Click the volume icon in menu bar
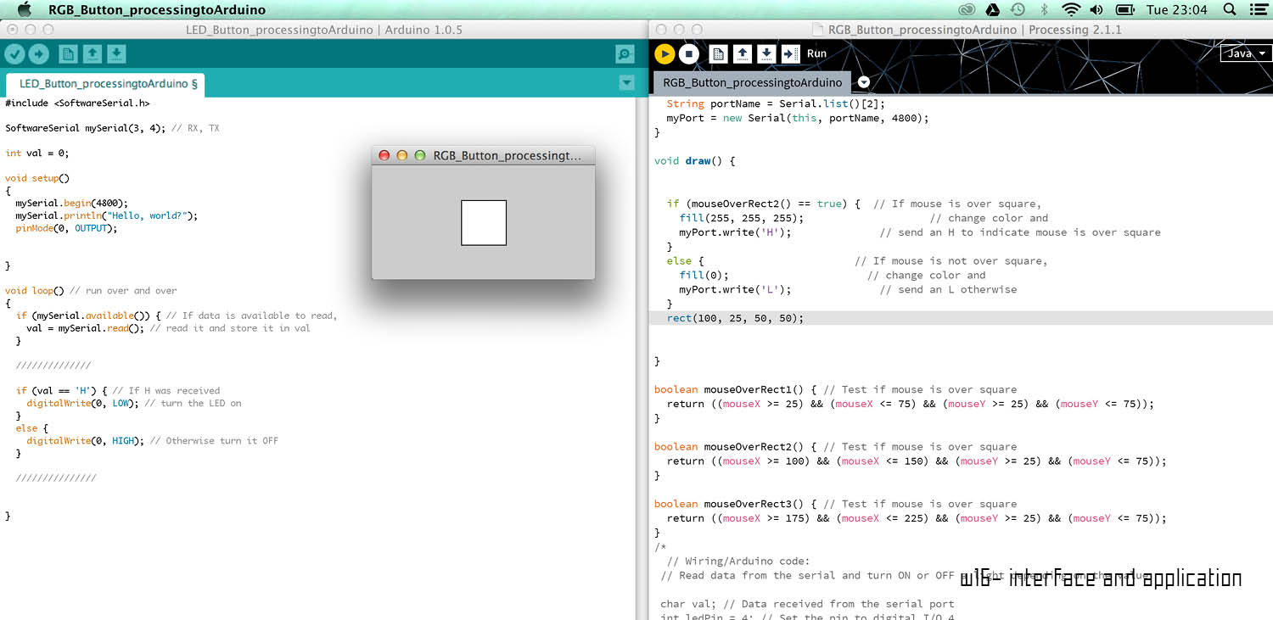 click(x=1096, y=10)
